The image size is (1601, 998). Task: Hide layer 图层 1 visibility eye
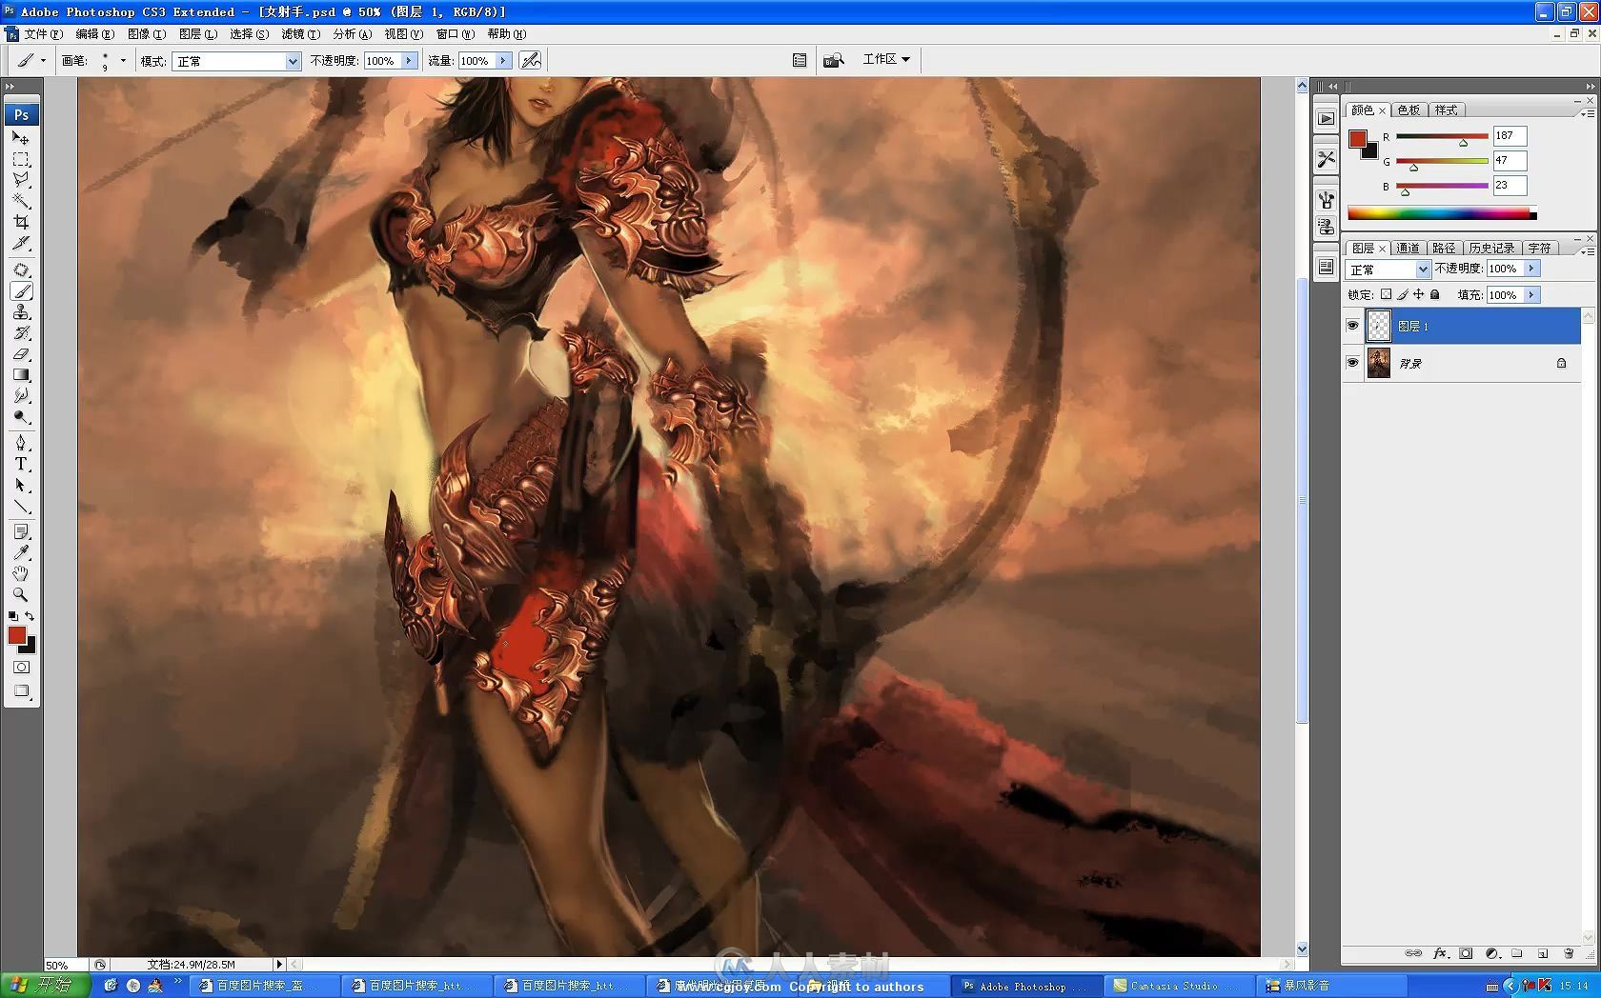[1352, 326]
